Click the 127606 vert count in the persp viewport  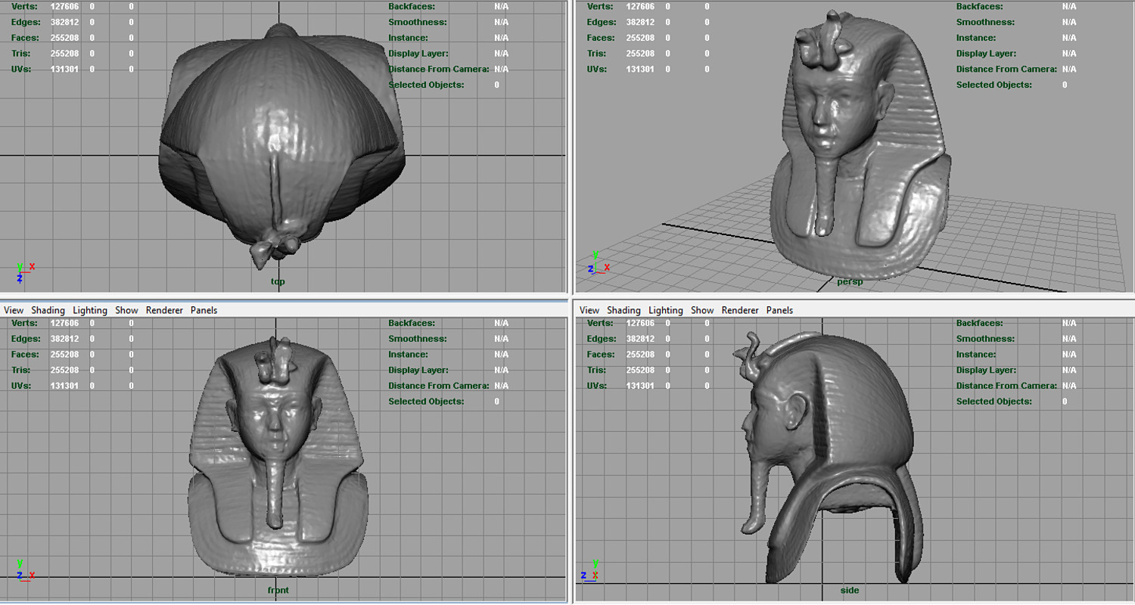pyautogui.click(x=640, y=6)
